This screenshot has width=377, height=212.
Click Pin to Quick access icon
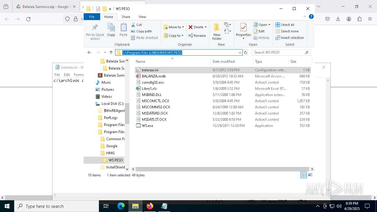[x=95, y=32]
